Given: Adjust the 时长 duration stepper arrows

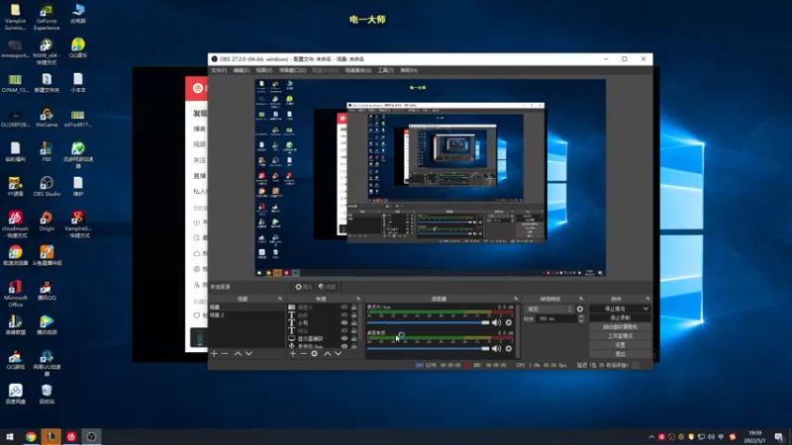Looking at the screenshot, I should [x=581, y=318].
